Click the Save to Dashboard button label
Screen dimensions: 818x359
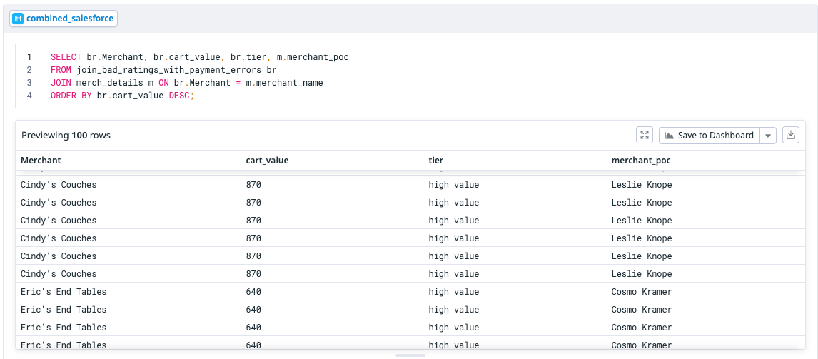click(x=715, y=136)
